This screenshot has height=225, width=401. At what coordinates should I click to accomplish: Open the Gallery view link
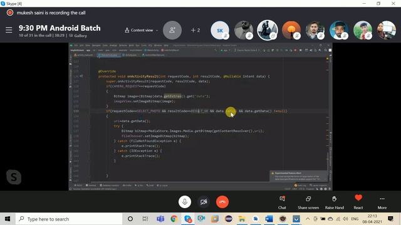tap(78, 36)
